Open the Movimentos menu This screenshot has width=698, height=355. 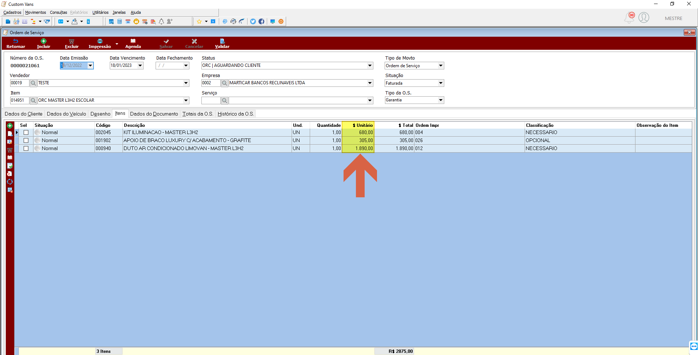click(x=36, y=12)
